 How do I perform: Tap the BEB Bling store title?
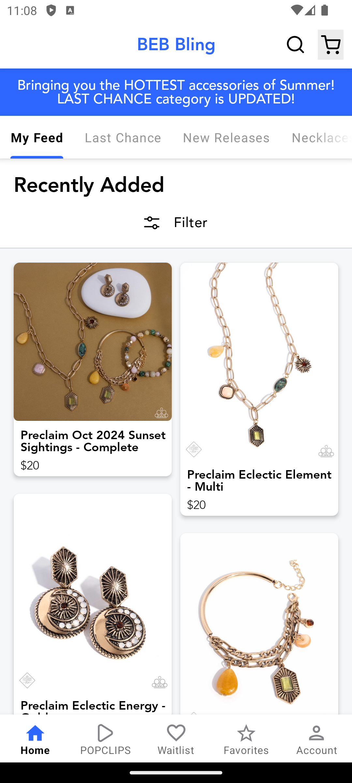coord(176,44)
